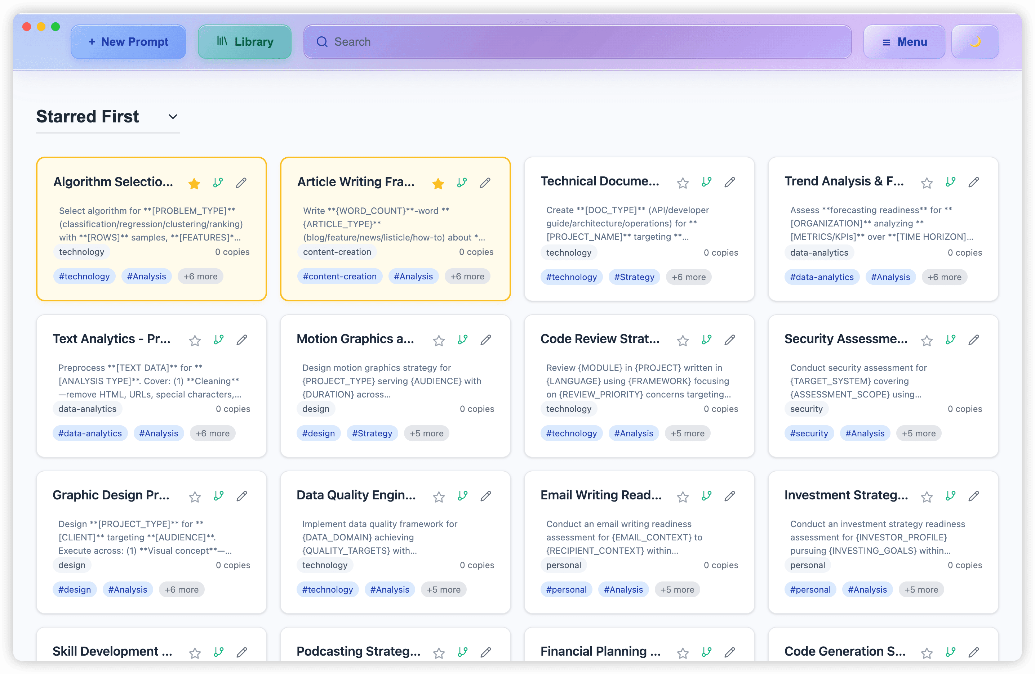Click the pencil icon on Code Review Strategy
This screenshot has width=1035, height=674.
(730, 340)
